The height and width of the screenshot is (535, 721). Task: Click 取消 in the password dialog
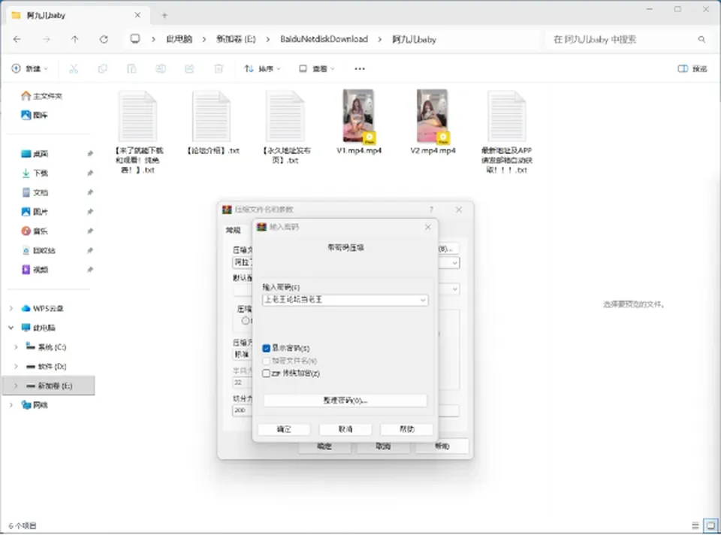(x=345, y=429)
